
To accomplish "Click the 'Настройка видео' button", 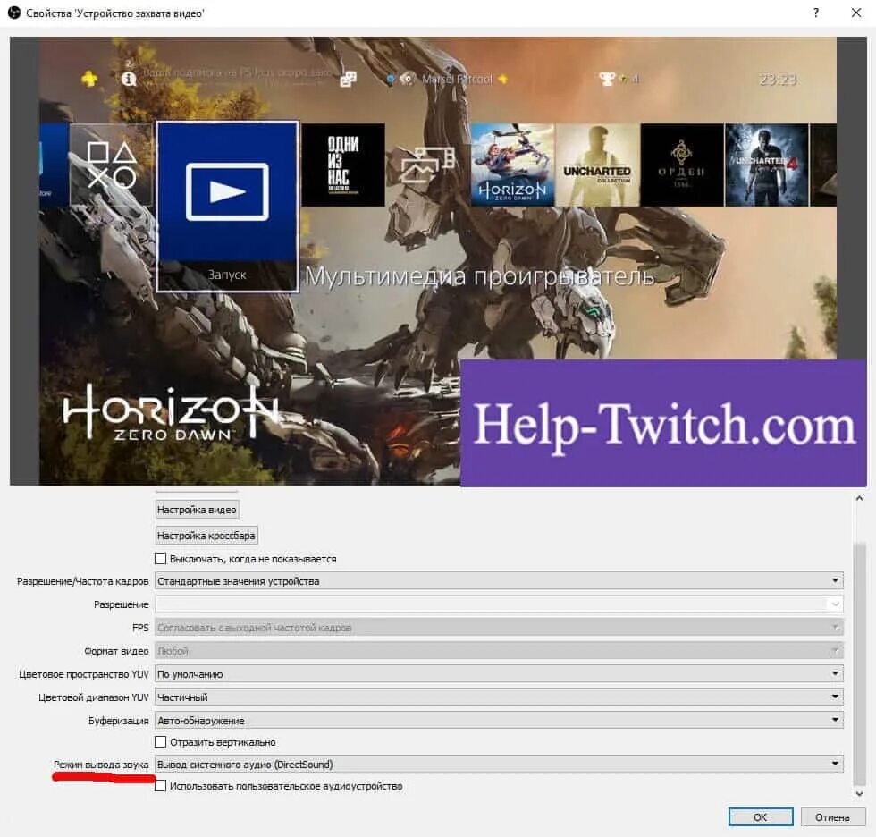I will (197, 510).
